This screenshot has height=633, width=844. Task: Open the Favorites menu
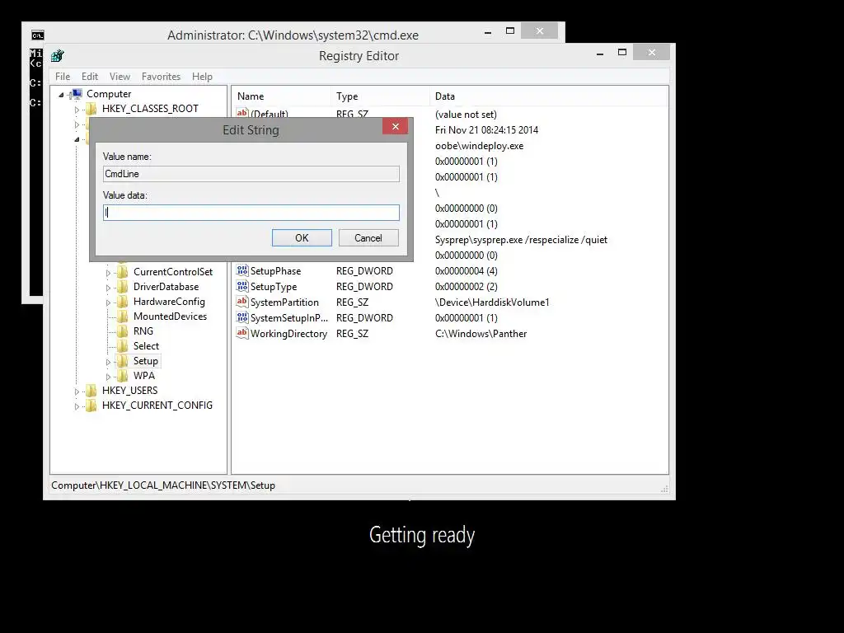(161, 77)
